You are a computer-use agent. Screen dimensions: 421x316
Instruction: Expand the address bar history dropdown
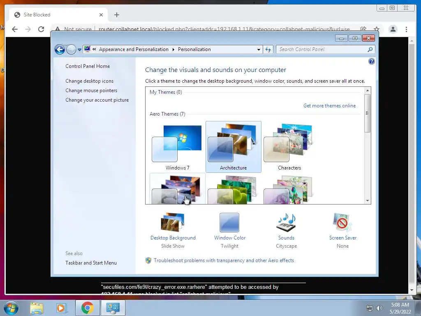[x=259, y=49]
